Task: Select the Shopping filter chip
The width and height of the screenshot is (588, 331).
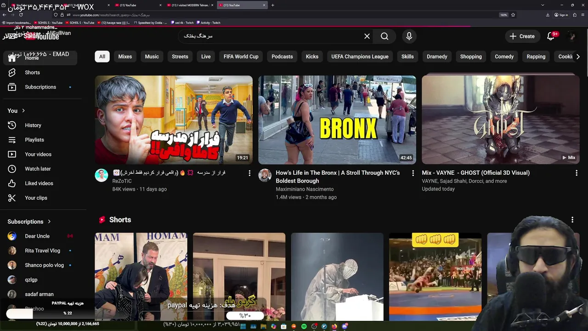Action: pos(471,57)
